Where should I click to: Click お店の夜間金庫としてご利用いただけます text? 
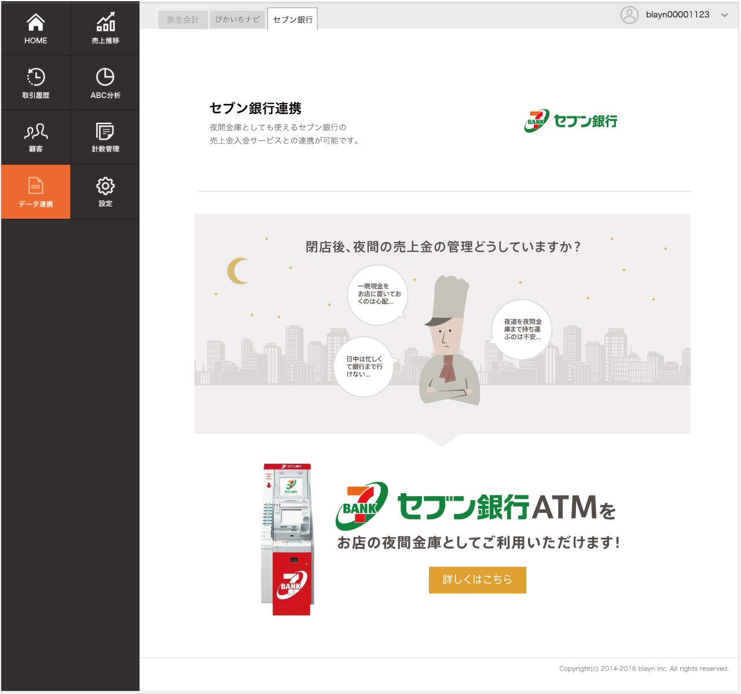479,543
